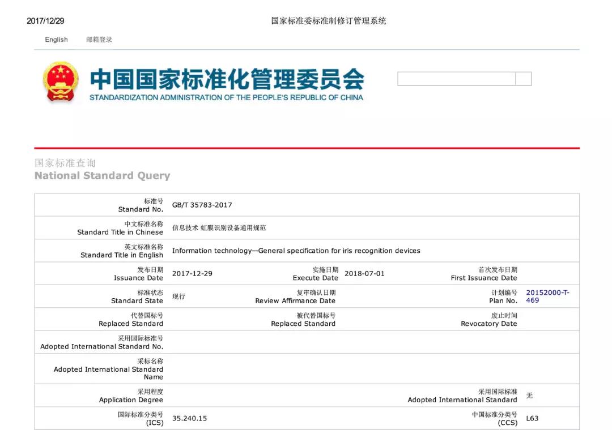Click the small search button beside the search box

click(524, 79)
